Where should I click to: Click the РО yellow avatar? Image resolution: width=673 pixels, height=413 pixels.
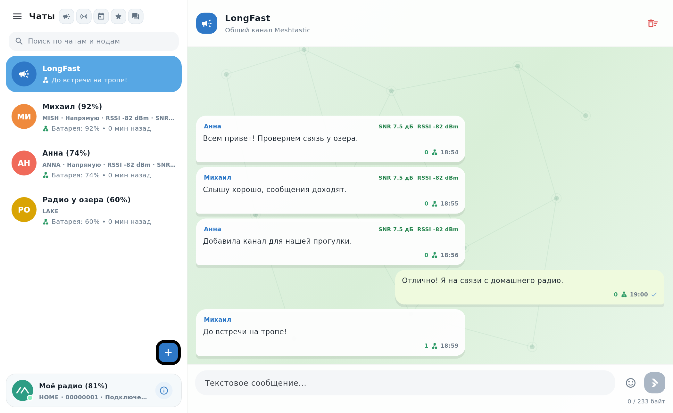click(24, 210)
